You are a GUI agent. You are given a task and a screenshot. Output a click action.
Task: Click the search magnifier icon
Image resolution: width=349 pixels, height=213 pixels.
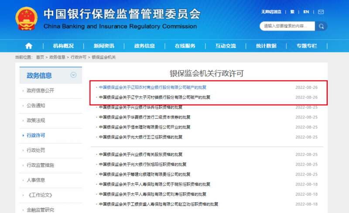[322, 27]
